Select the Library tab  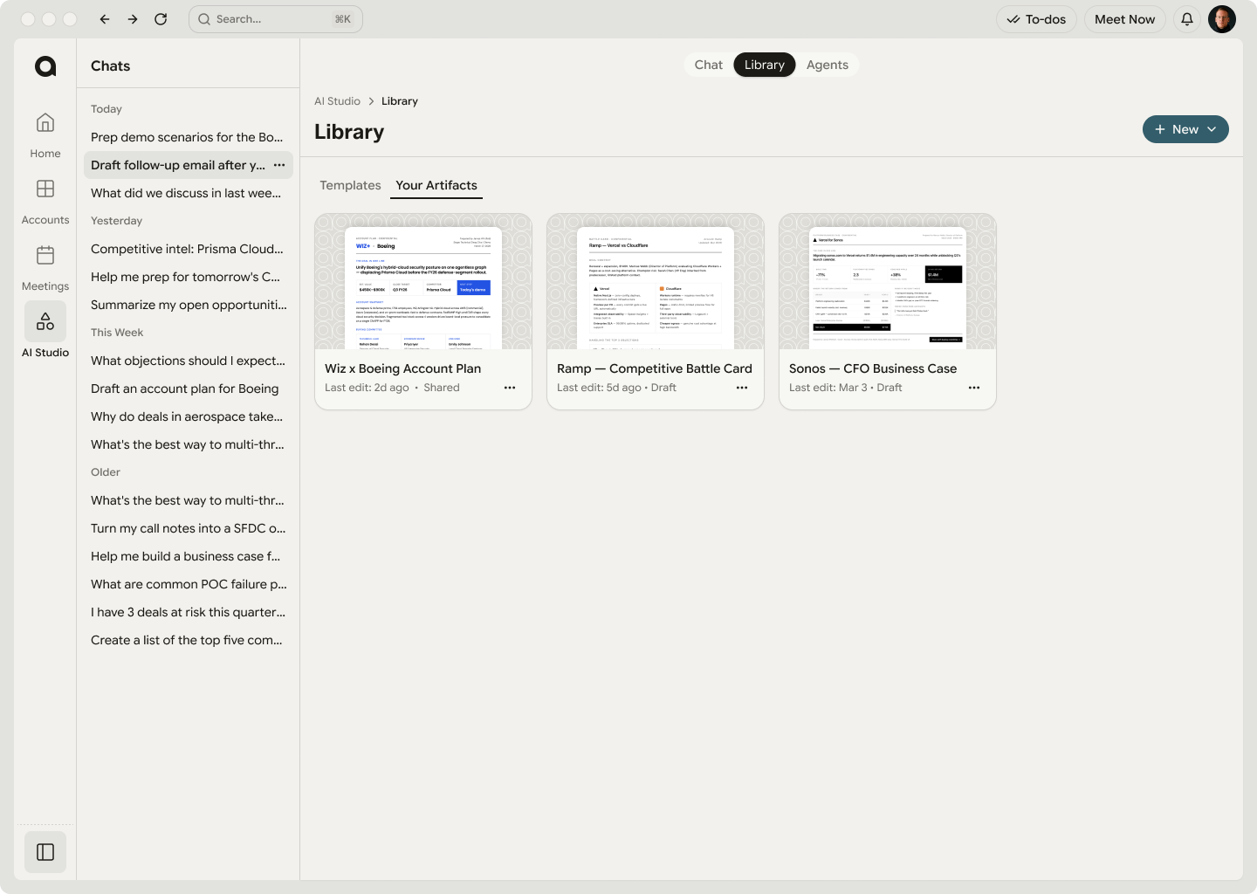click(765, 65)
